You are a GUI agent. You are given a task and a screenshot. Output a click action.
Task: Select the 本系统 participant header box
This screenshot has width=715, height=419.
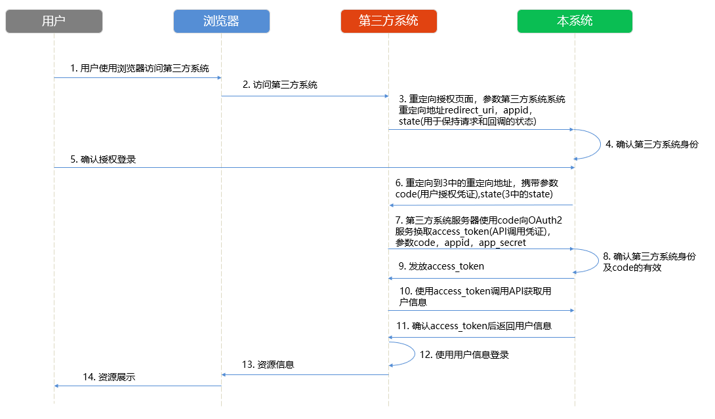575,21
